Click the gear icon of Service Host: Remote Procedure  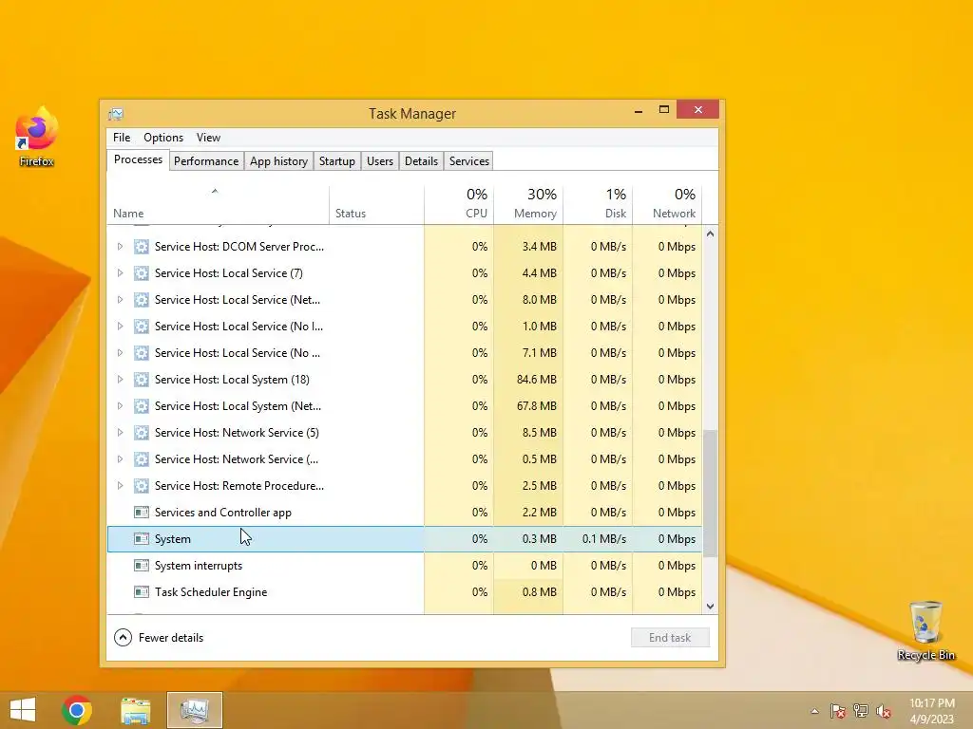pyautogui.click(x=142, y=486)
